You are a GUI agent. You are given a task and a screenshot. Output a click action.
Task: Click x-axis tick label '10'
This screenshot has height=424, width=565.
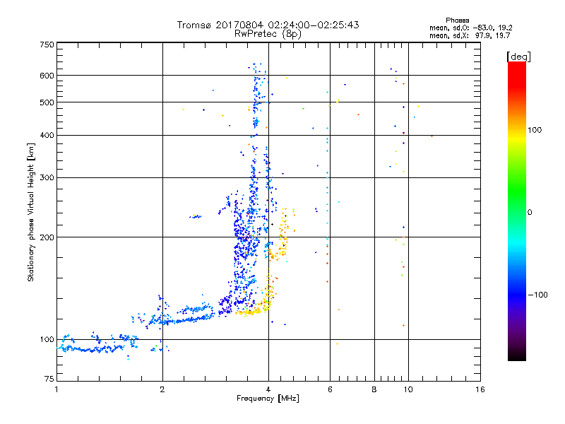click(408, 389)
